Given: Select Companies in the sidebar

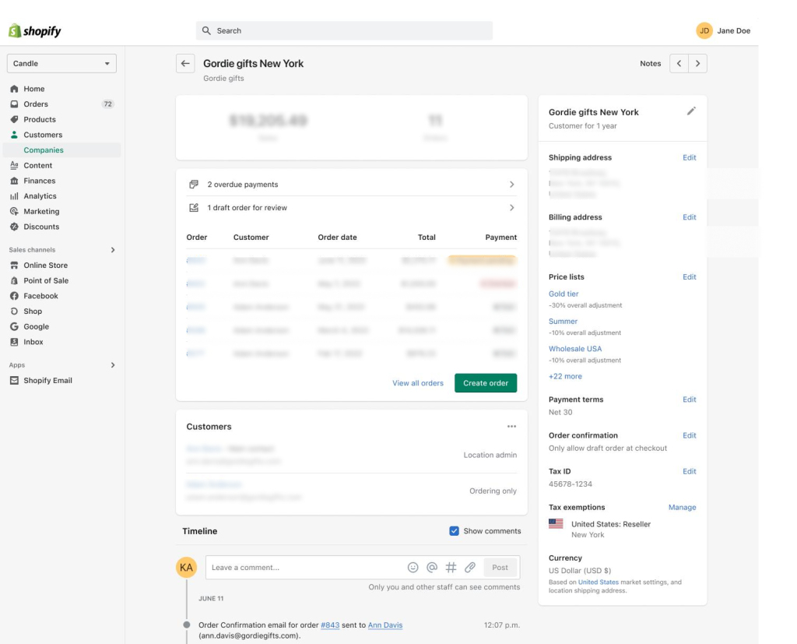Looking at the screenshot, I should (43, 150).
